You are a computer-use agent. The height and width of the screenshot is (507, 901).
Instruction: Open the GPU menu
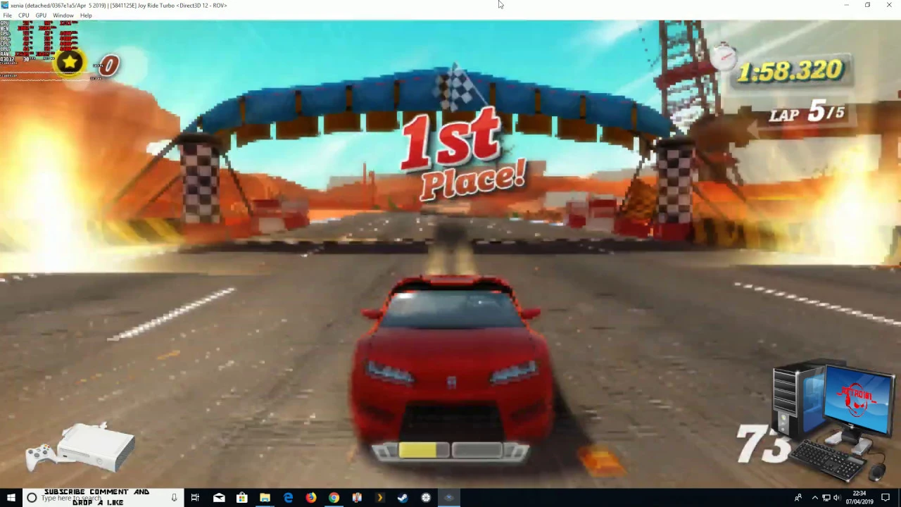pos(41,15)
